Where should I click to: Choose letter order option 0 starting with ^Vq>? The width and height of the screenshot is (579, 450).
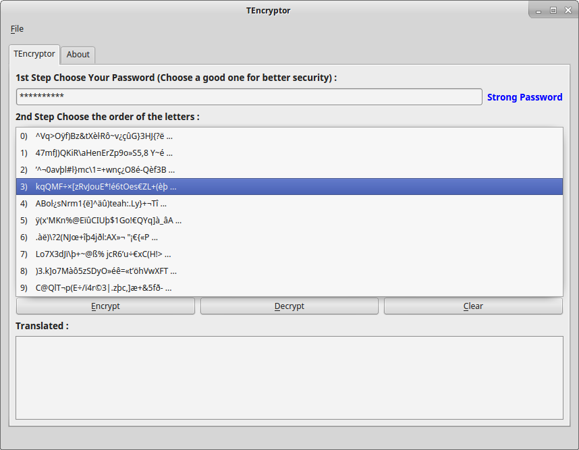pyautogui.click(x=289, y=136)
